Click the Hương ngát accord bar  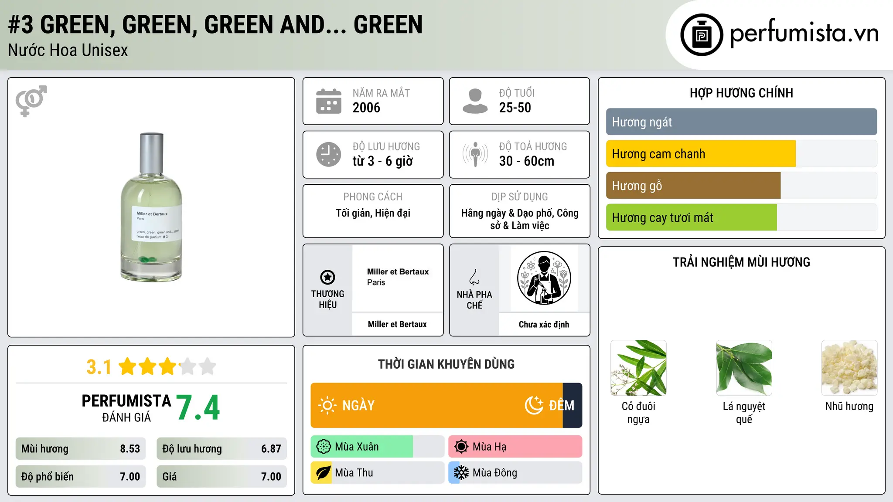741,122
